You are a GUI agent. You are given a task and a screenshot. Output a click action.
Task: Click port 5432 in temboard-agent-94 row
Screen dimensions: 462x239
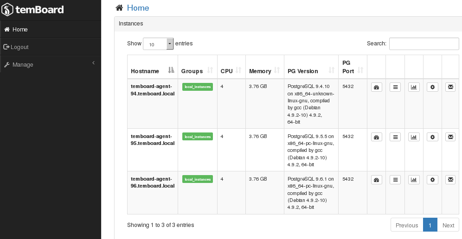coord(348,87)
